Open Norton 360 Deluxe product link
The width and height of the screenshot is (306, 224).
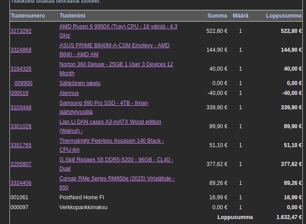pyautogui.click(x=116, y=69)
